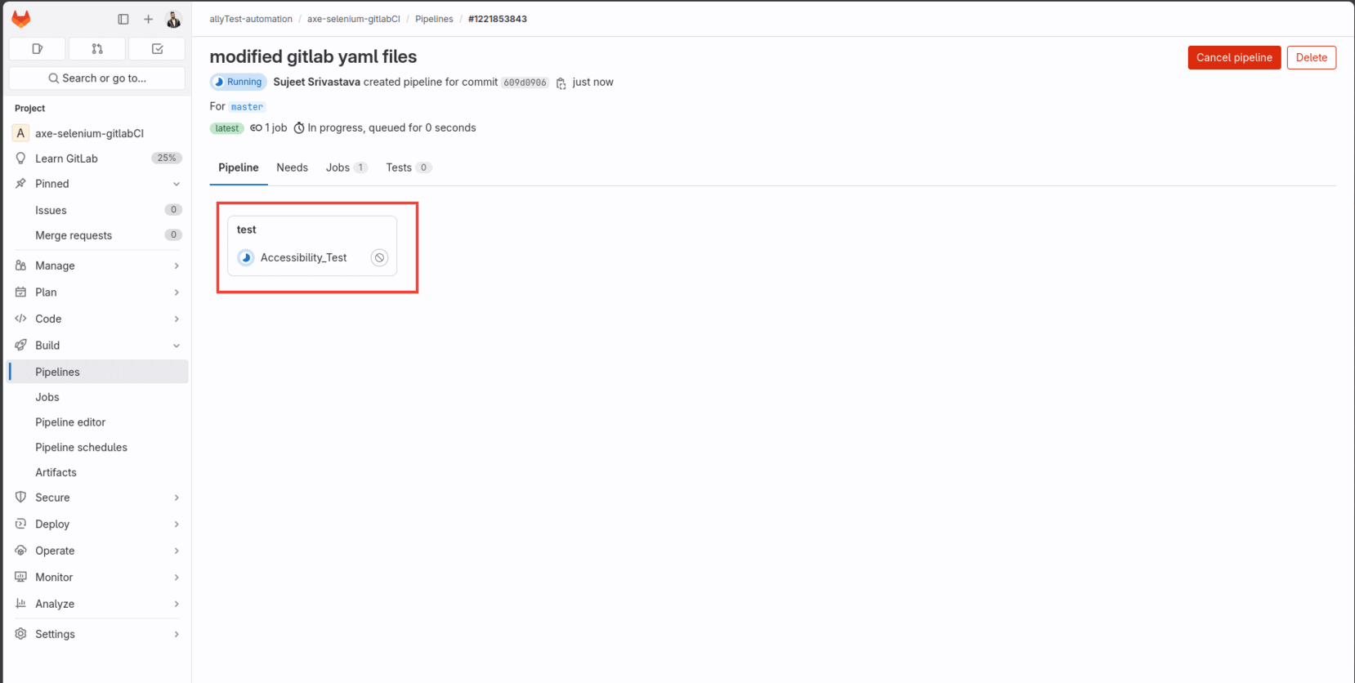Cancel the Accessibility_Test job icon
Viewport: 1355px width, 683px height.
point(379,257)
